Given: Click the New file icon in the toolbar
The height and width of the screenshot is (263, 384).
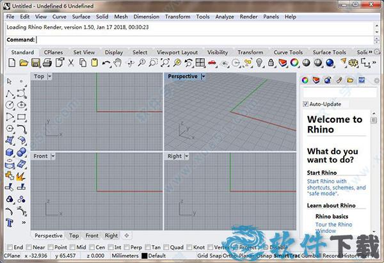Looking at the screenshot, I should tap(12, 63).
